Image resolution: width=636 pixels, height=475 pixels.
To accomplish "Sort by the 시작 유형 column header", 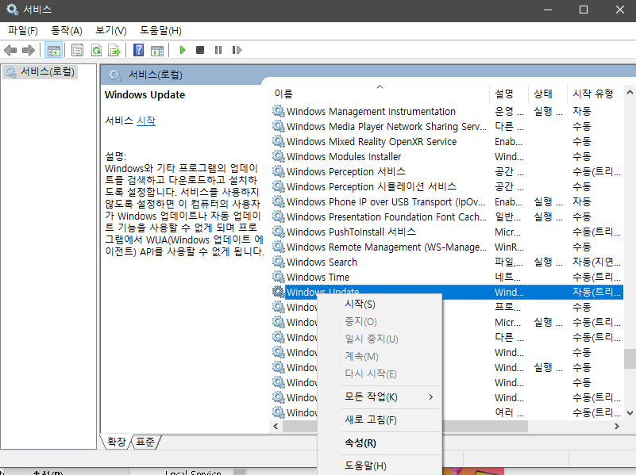I will tap(595, 94).
